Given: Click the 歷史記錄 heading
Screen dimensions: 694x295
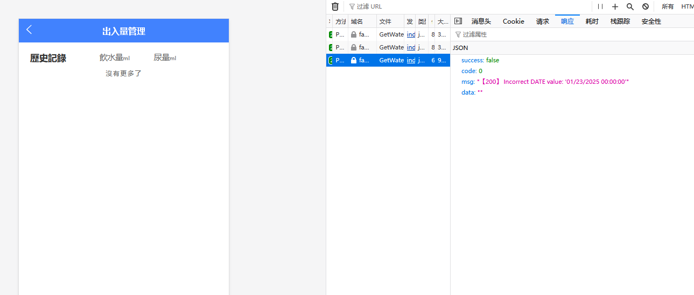Looking at the screenshot, I should coord(48,58).
